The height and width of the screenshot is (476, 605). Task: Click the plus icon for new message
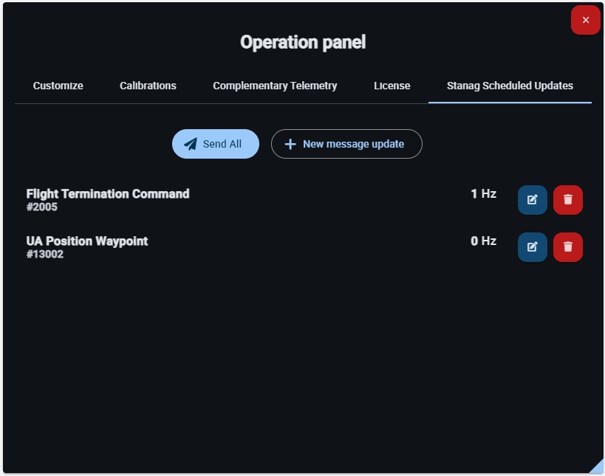point(290,144)
